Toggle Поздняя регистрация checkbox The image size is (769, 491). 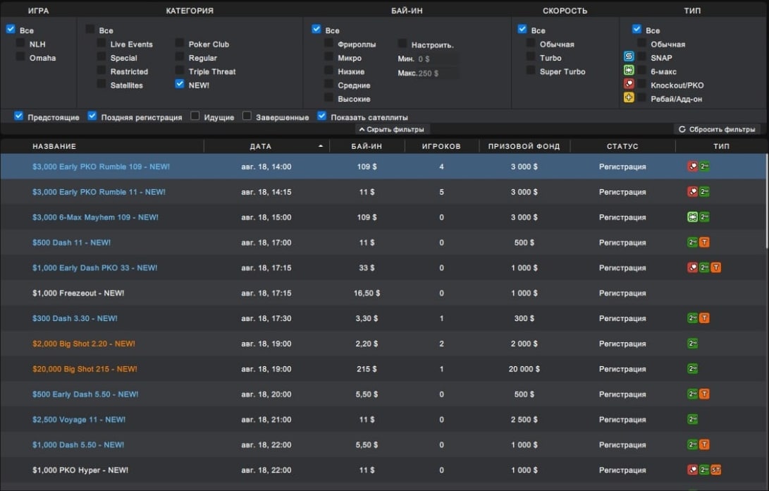[x=92, y=116]
